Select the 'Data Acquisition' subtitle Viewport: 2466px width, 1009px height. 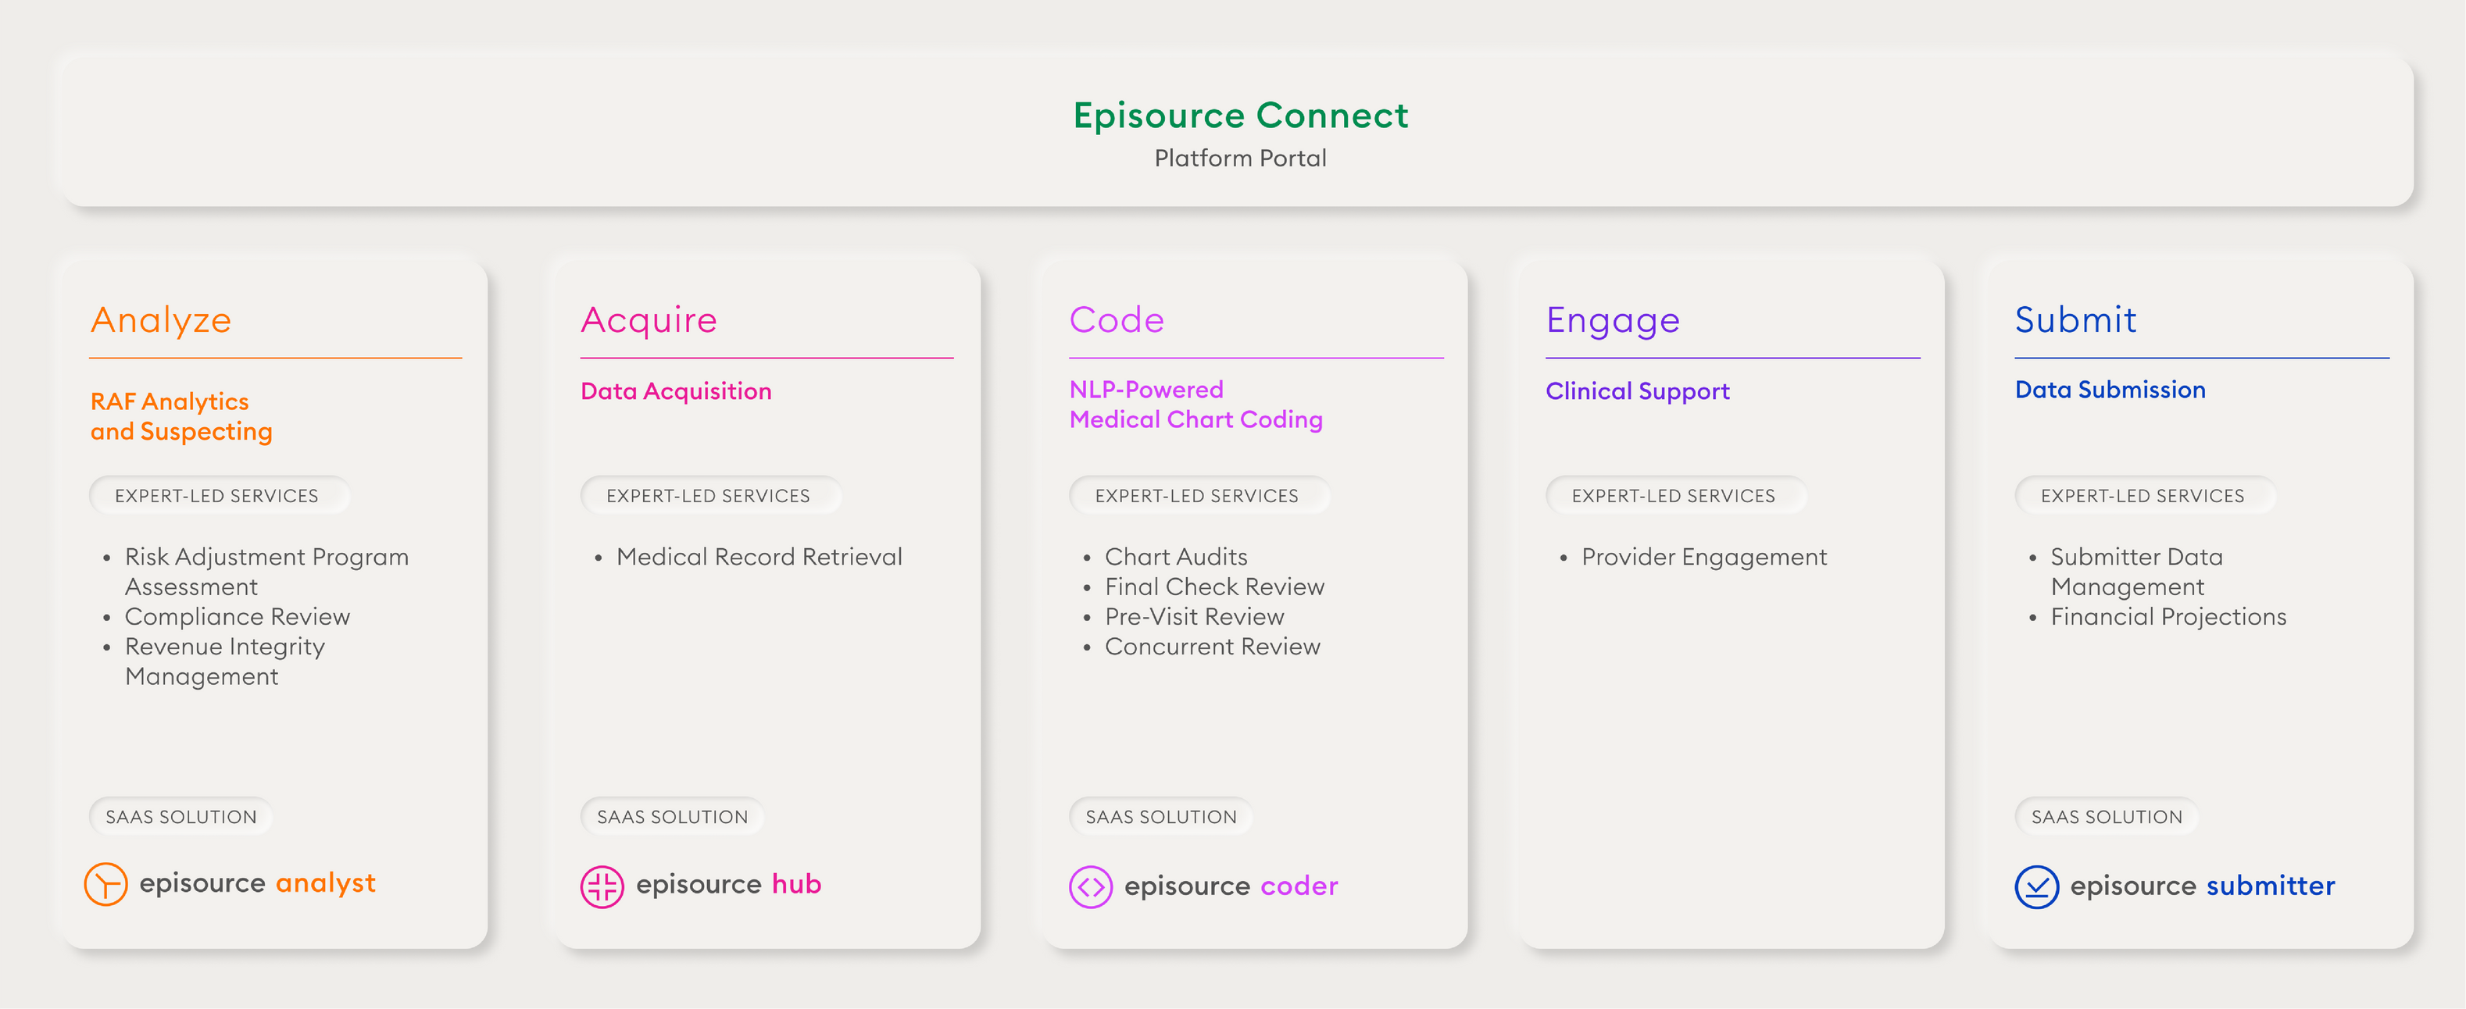[676, 391]
